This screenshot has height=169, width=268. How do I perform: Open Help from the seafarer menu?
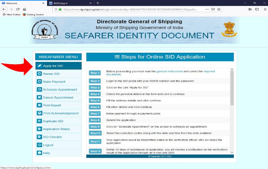[59, 153]
